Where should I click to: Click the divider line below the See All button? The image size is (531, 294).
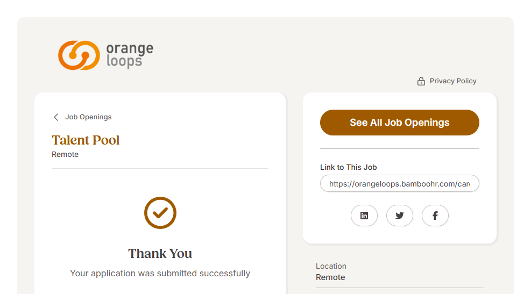(x=399, y=149)
